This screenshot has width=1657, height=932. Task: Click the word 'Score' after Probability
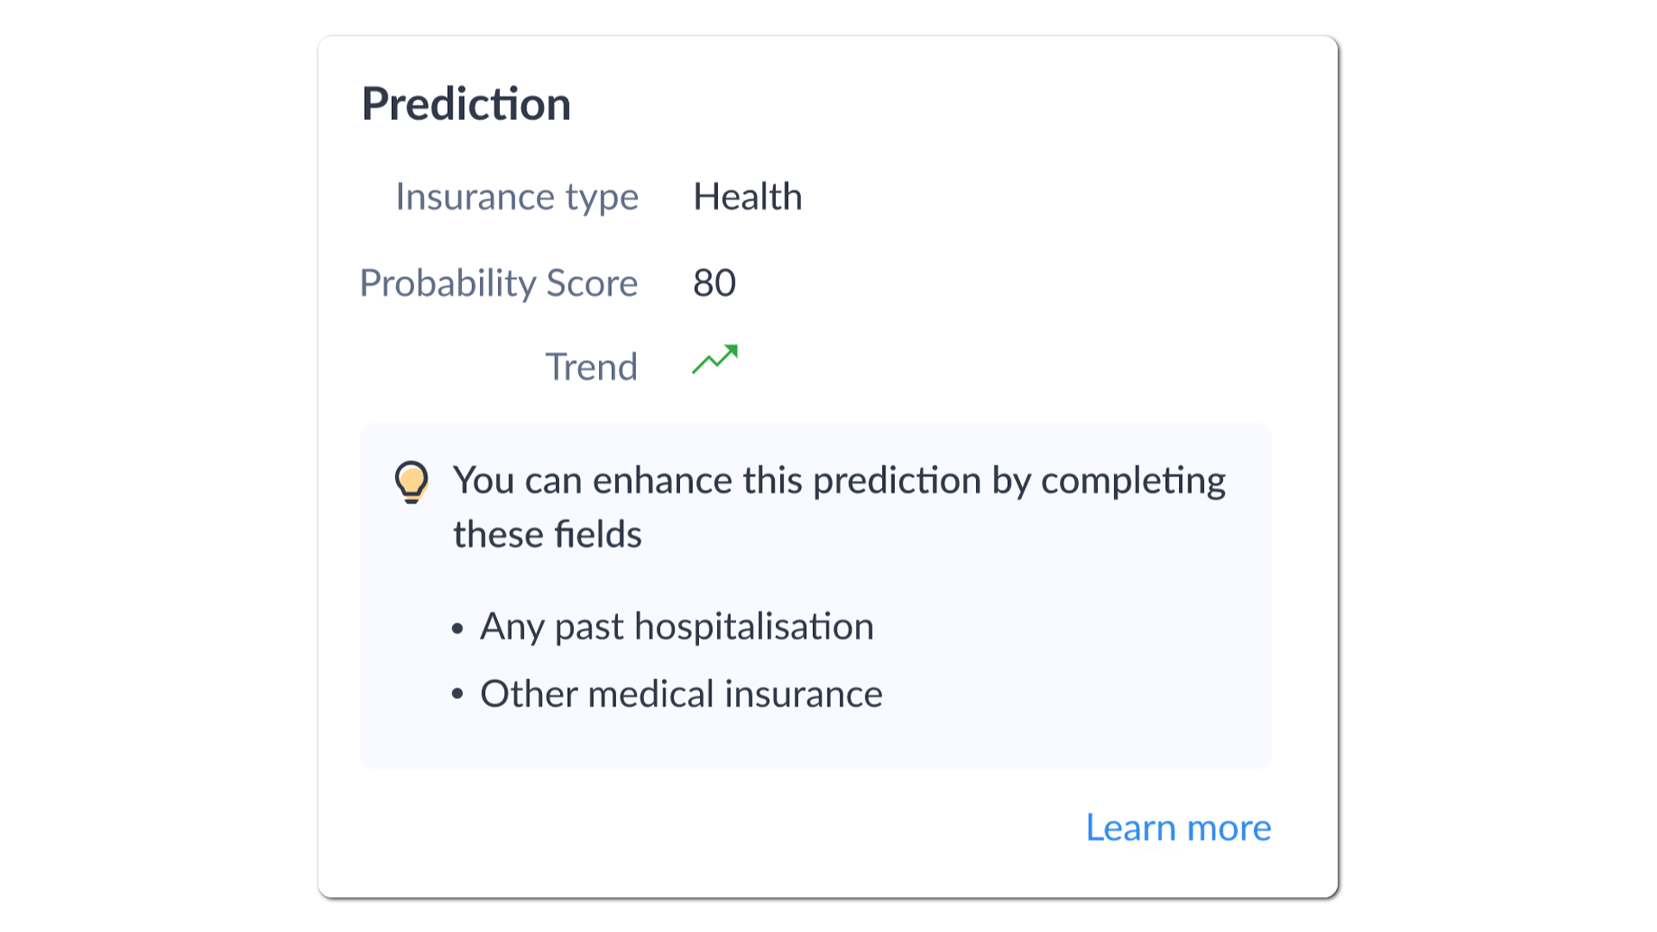click(592, 284)
